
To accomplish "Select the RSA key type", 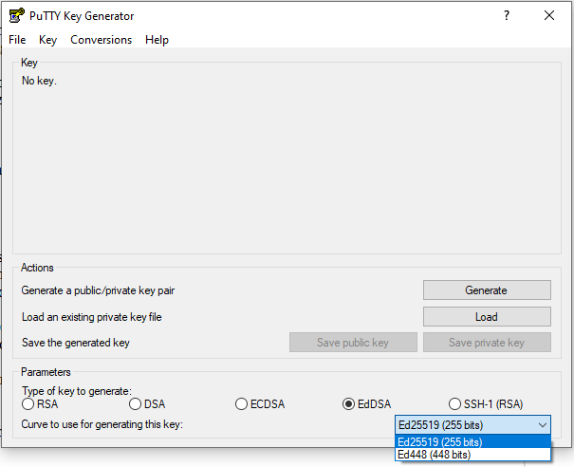I will 28,404.
